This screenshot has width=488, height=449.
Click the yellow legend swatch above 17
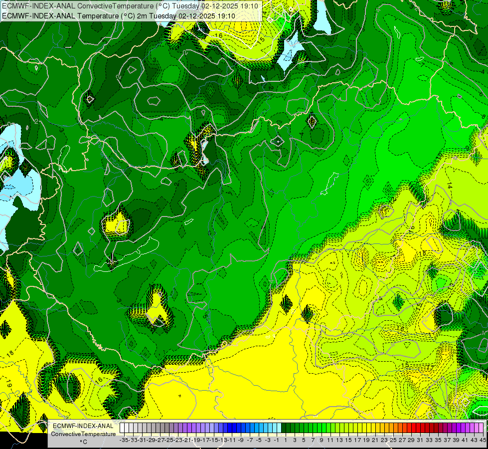tap(355, 428)
